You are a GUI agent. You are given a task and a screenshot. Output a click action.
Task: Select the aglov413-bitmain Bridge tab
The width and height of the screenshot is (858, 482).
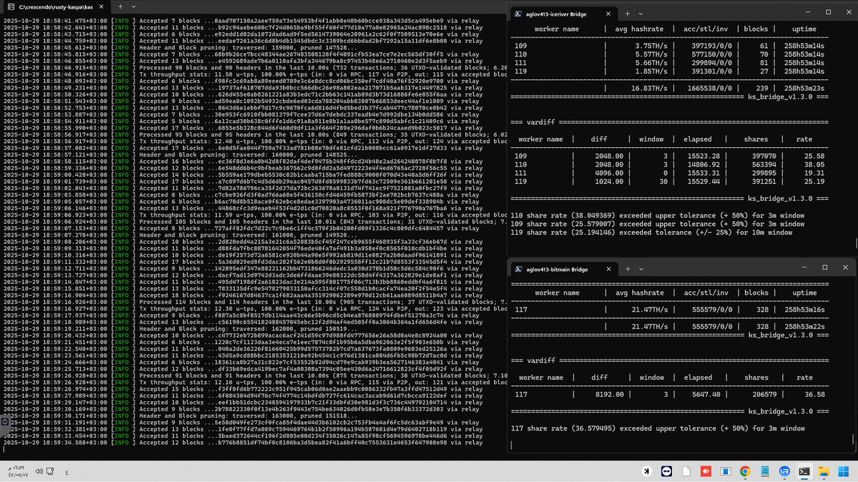(558, 269)
